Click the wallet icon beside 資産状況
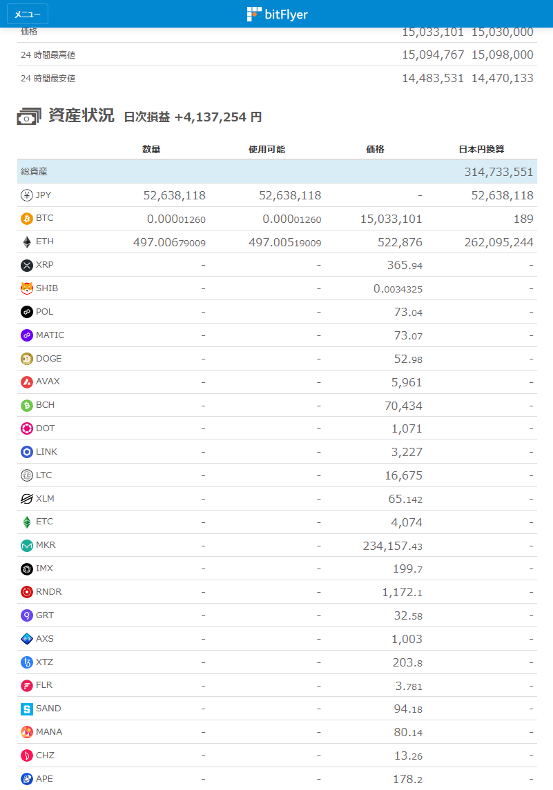This screenshot has height=790, width=553. 29,117
